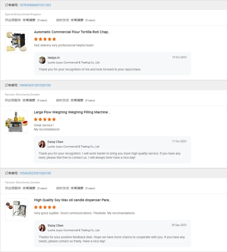Viewport: 227px width, 252px height.
Task: Open order number 185452023501026100 link
Action: coord(35,173)
